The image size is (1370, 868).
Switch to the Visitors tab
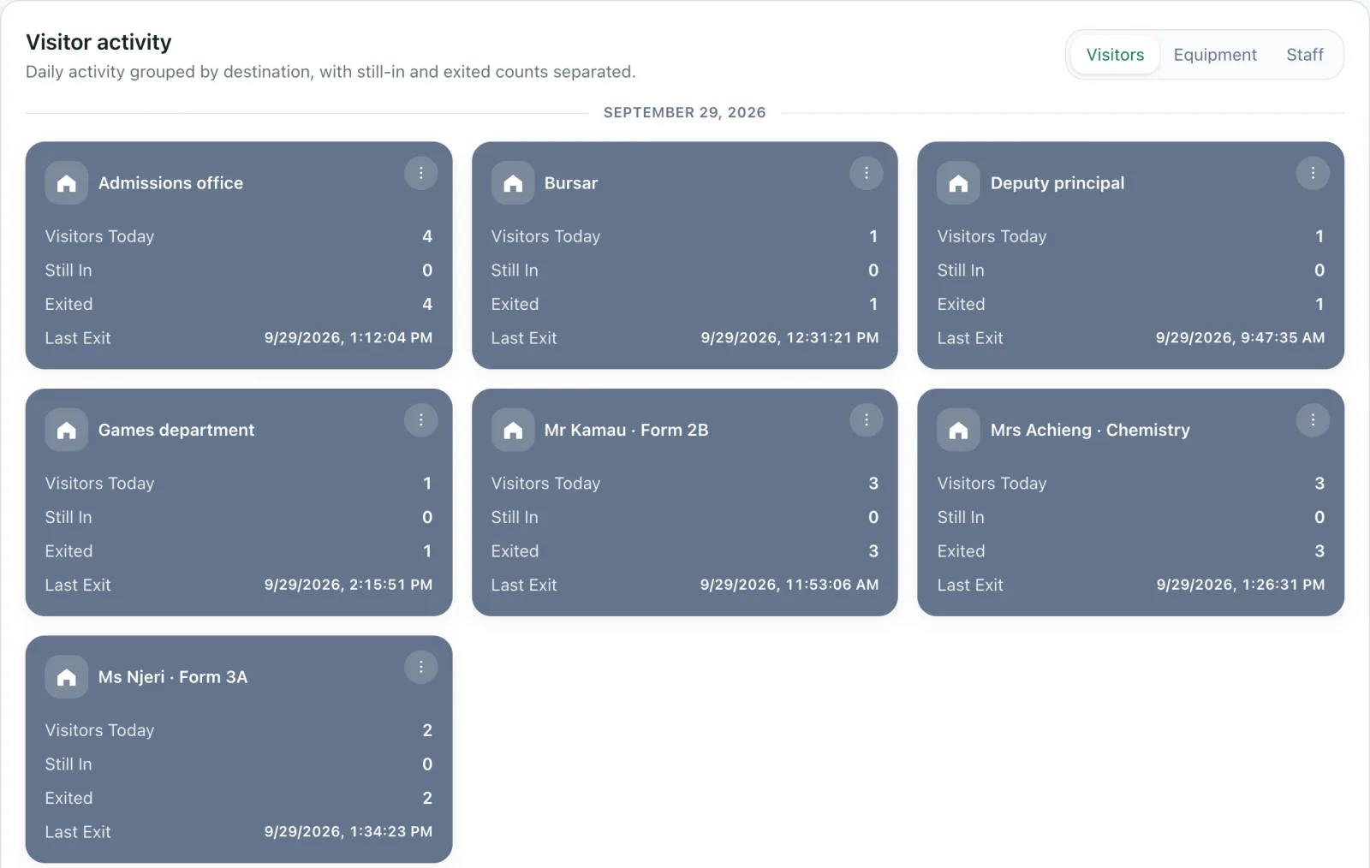[1115, 55]
